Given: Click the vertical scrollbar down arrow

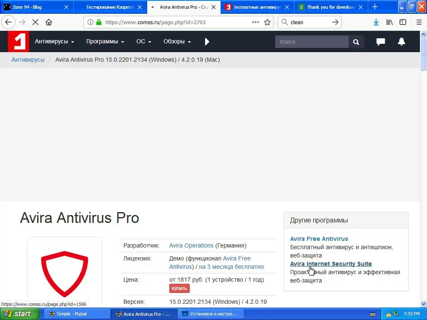Looking at the screenshot, I should coord(424,304).
